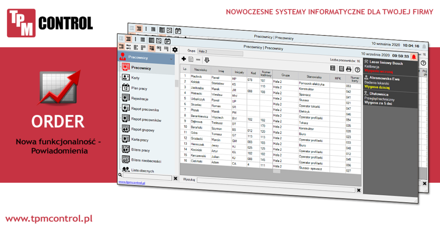Click the printer icon above table

[x=348, y=69]
